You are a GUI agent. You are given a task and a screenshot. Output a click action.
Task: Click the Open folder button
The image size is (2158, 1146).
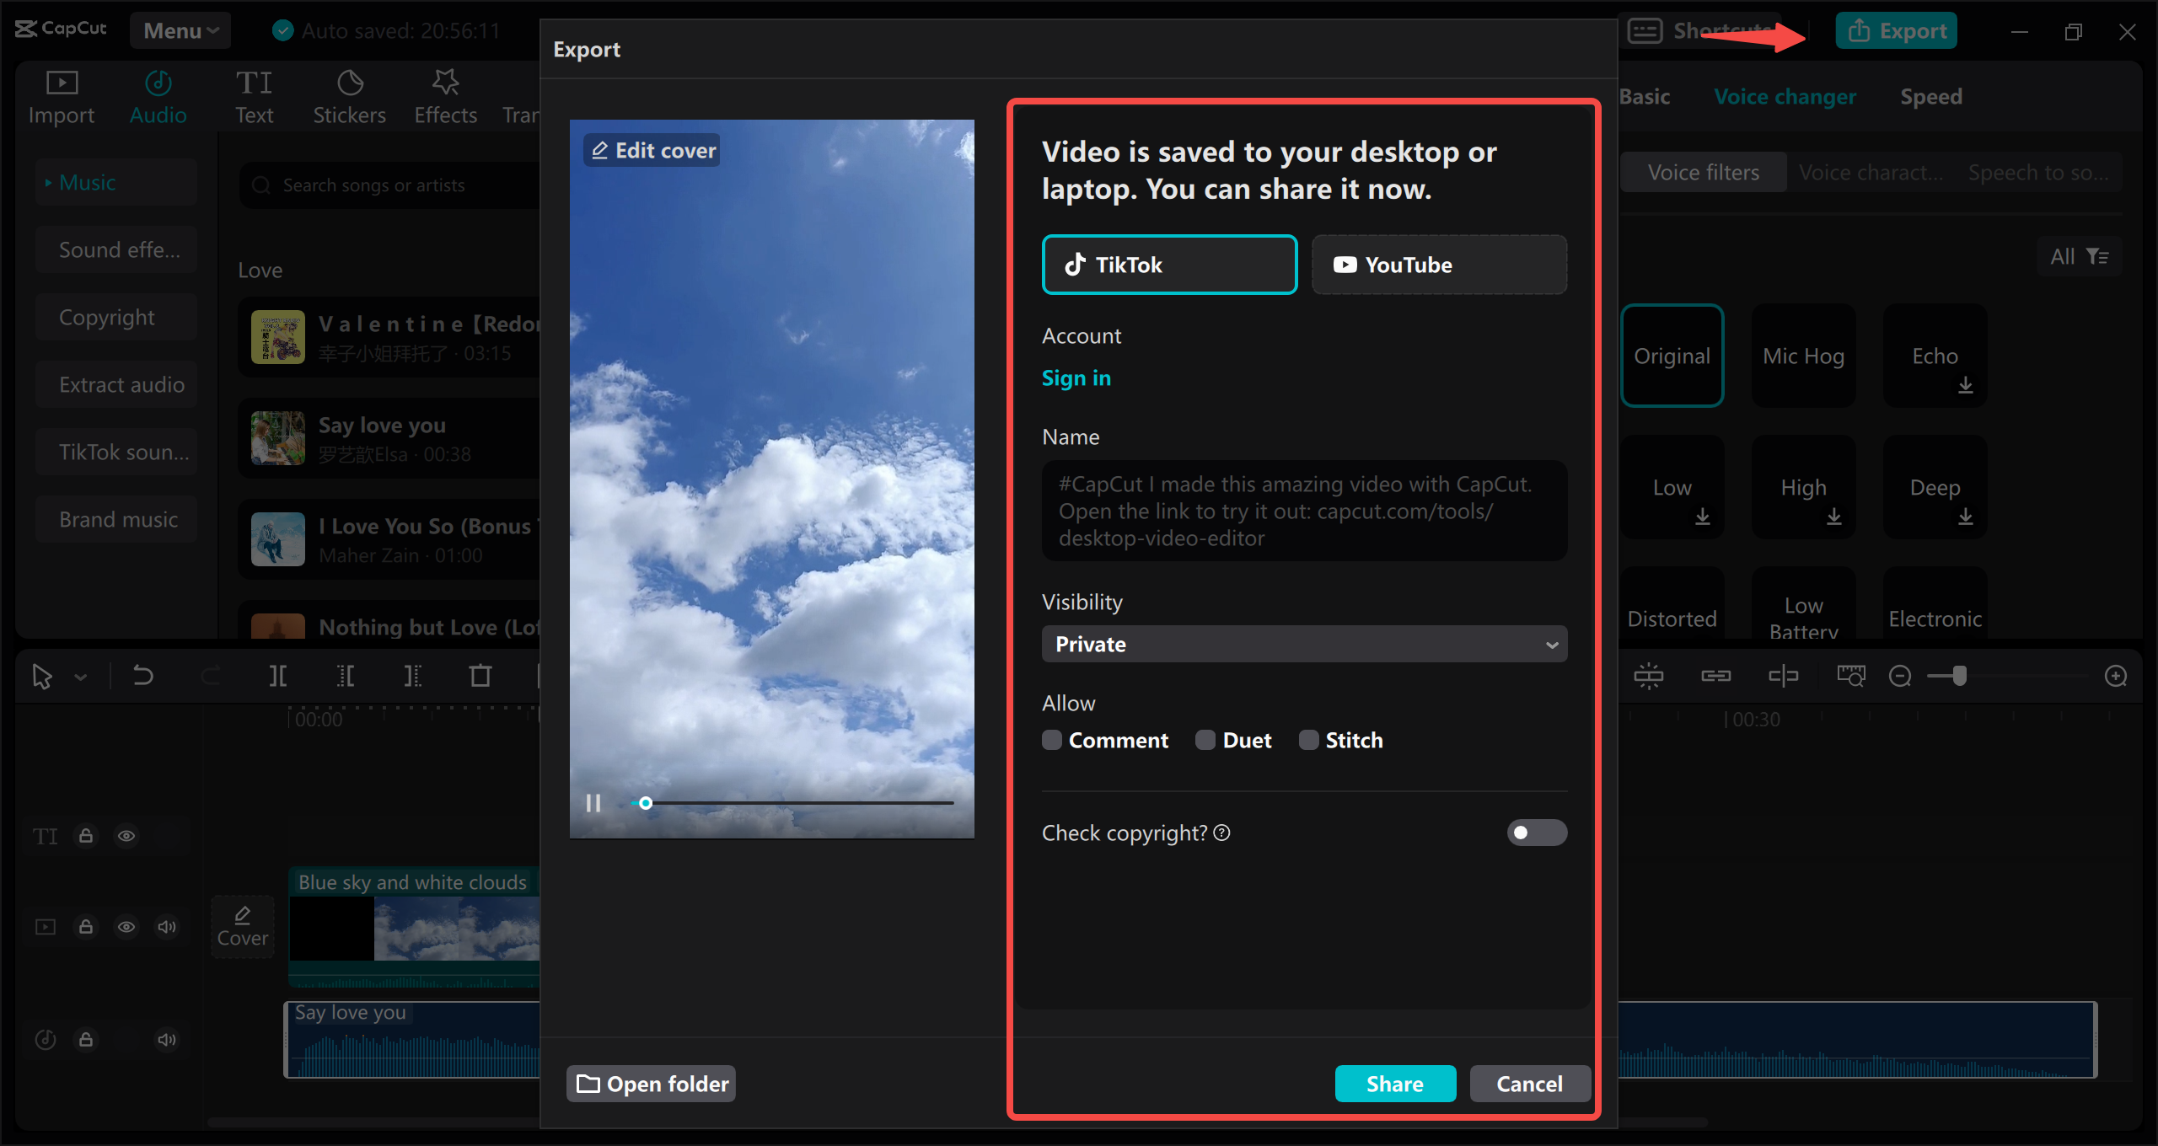tap(651, 1084)
